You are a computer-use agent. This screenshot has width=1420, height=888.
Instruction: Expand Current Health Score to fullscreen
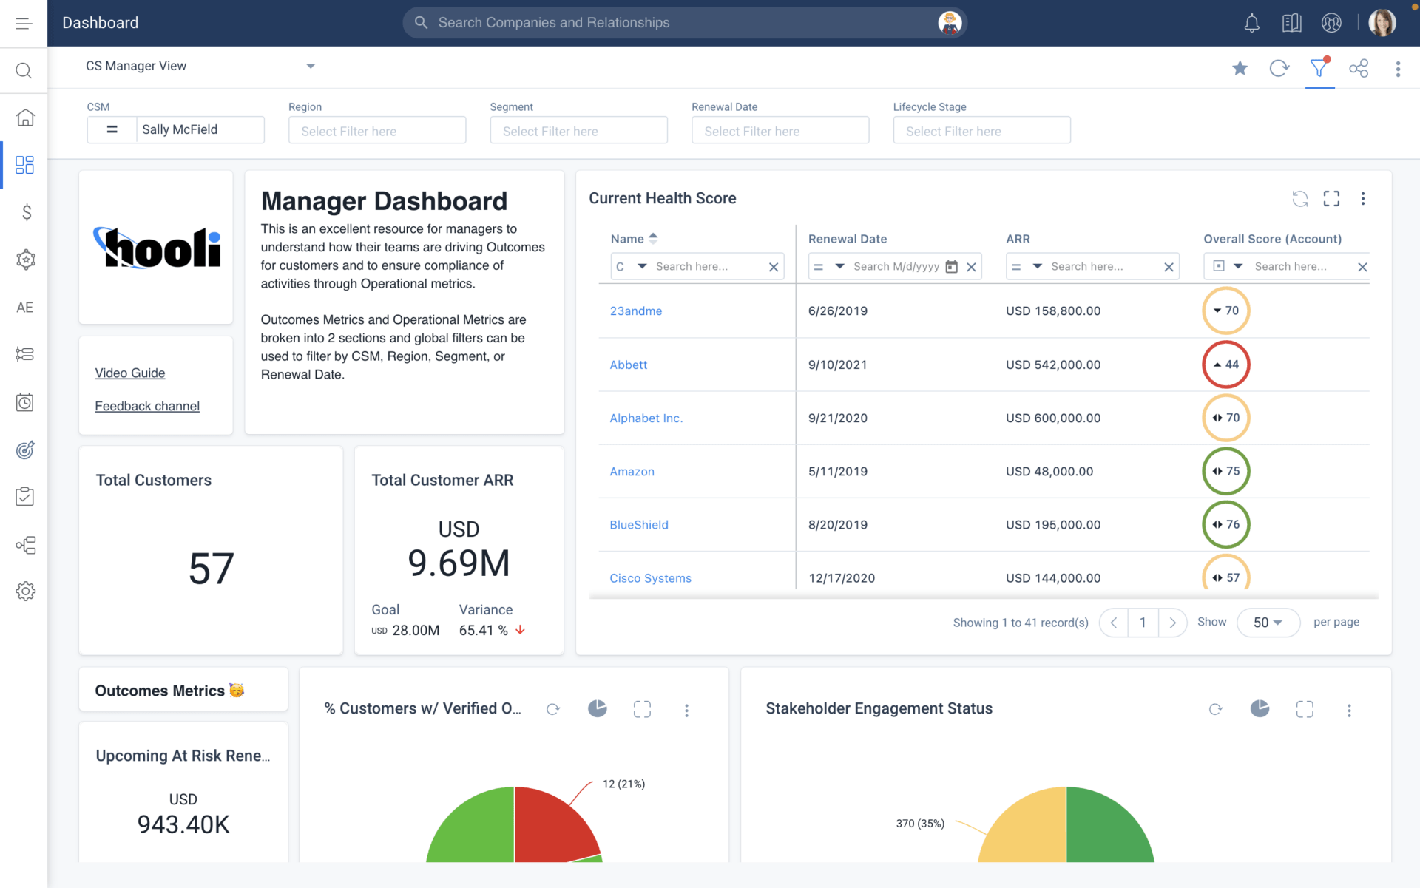click(1331, 198)
